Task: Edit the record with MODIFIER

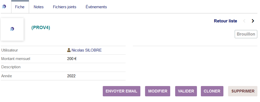Action: click(158, 91)
